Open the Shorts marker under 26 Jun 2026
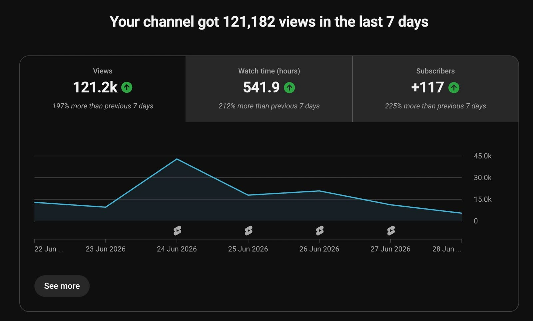 (320, 231)
